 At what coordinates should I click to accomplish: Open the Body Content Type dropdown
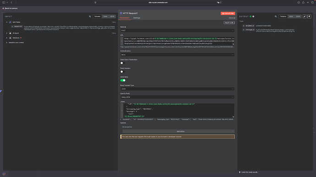coord(177,89)
